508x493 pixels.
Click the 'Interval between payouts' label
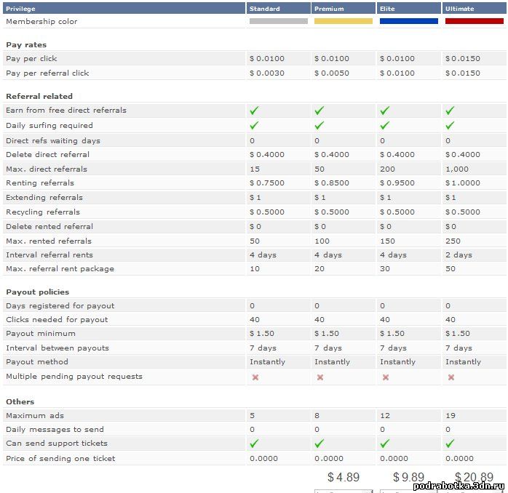pyautogui.click(x=57, y=348)
